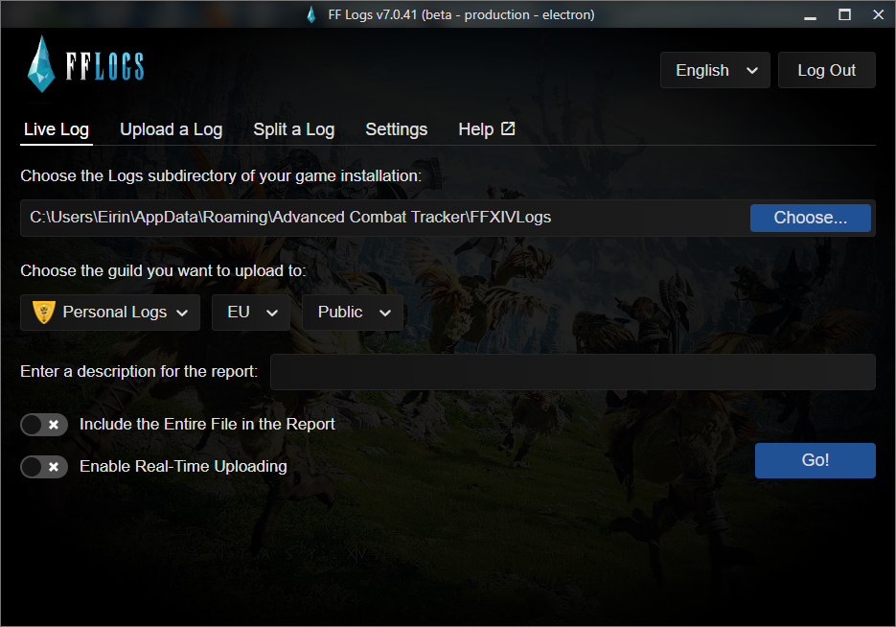The height and width of the screenshot is (627, 896).
Task: Maximize the FF Logs window
Action: click(844, 14)
